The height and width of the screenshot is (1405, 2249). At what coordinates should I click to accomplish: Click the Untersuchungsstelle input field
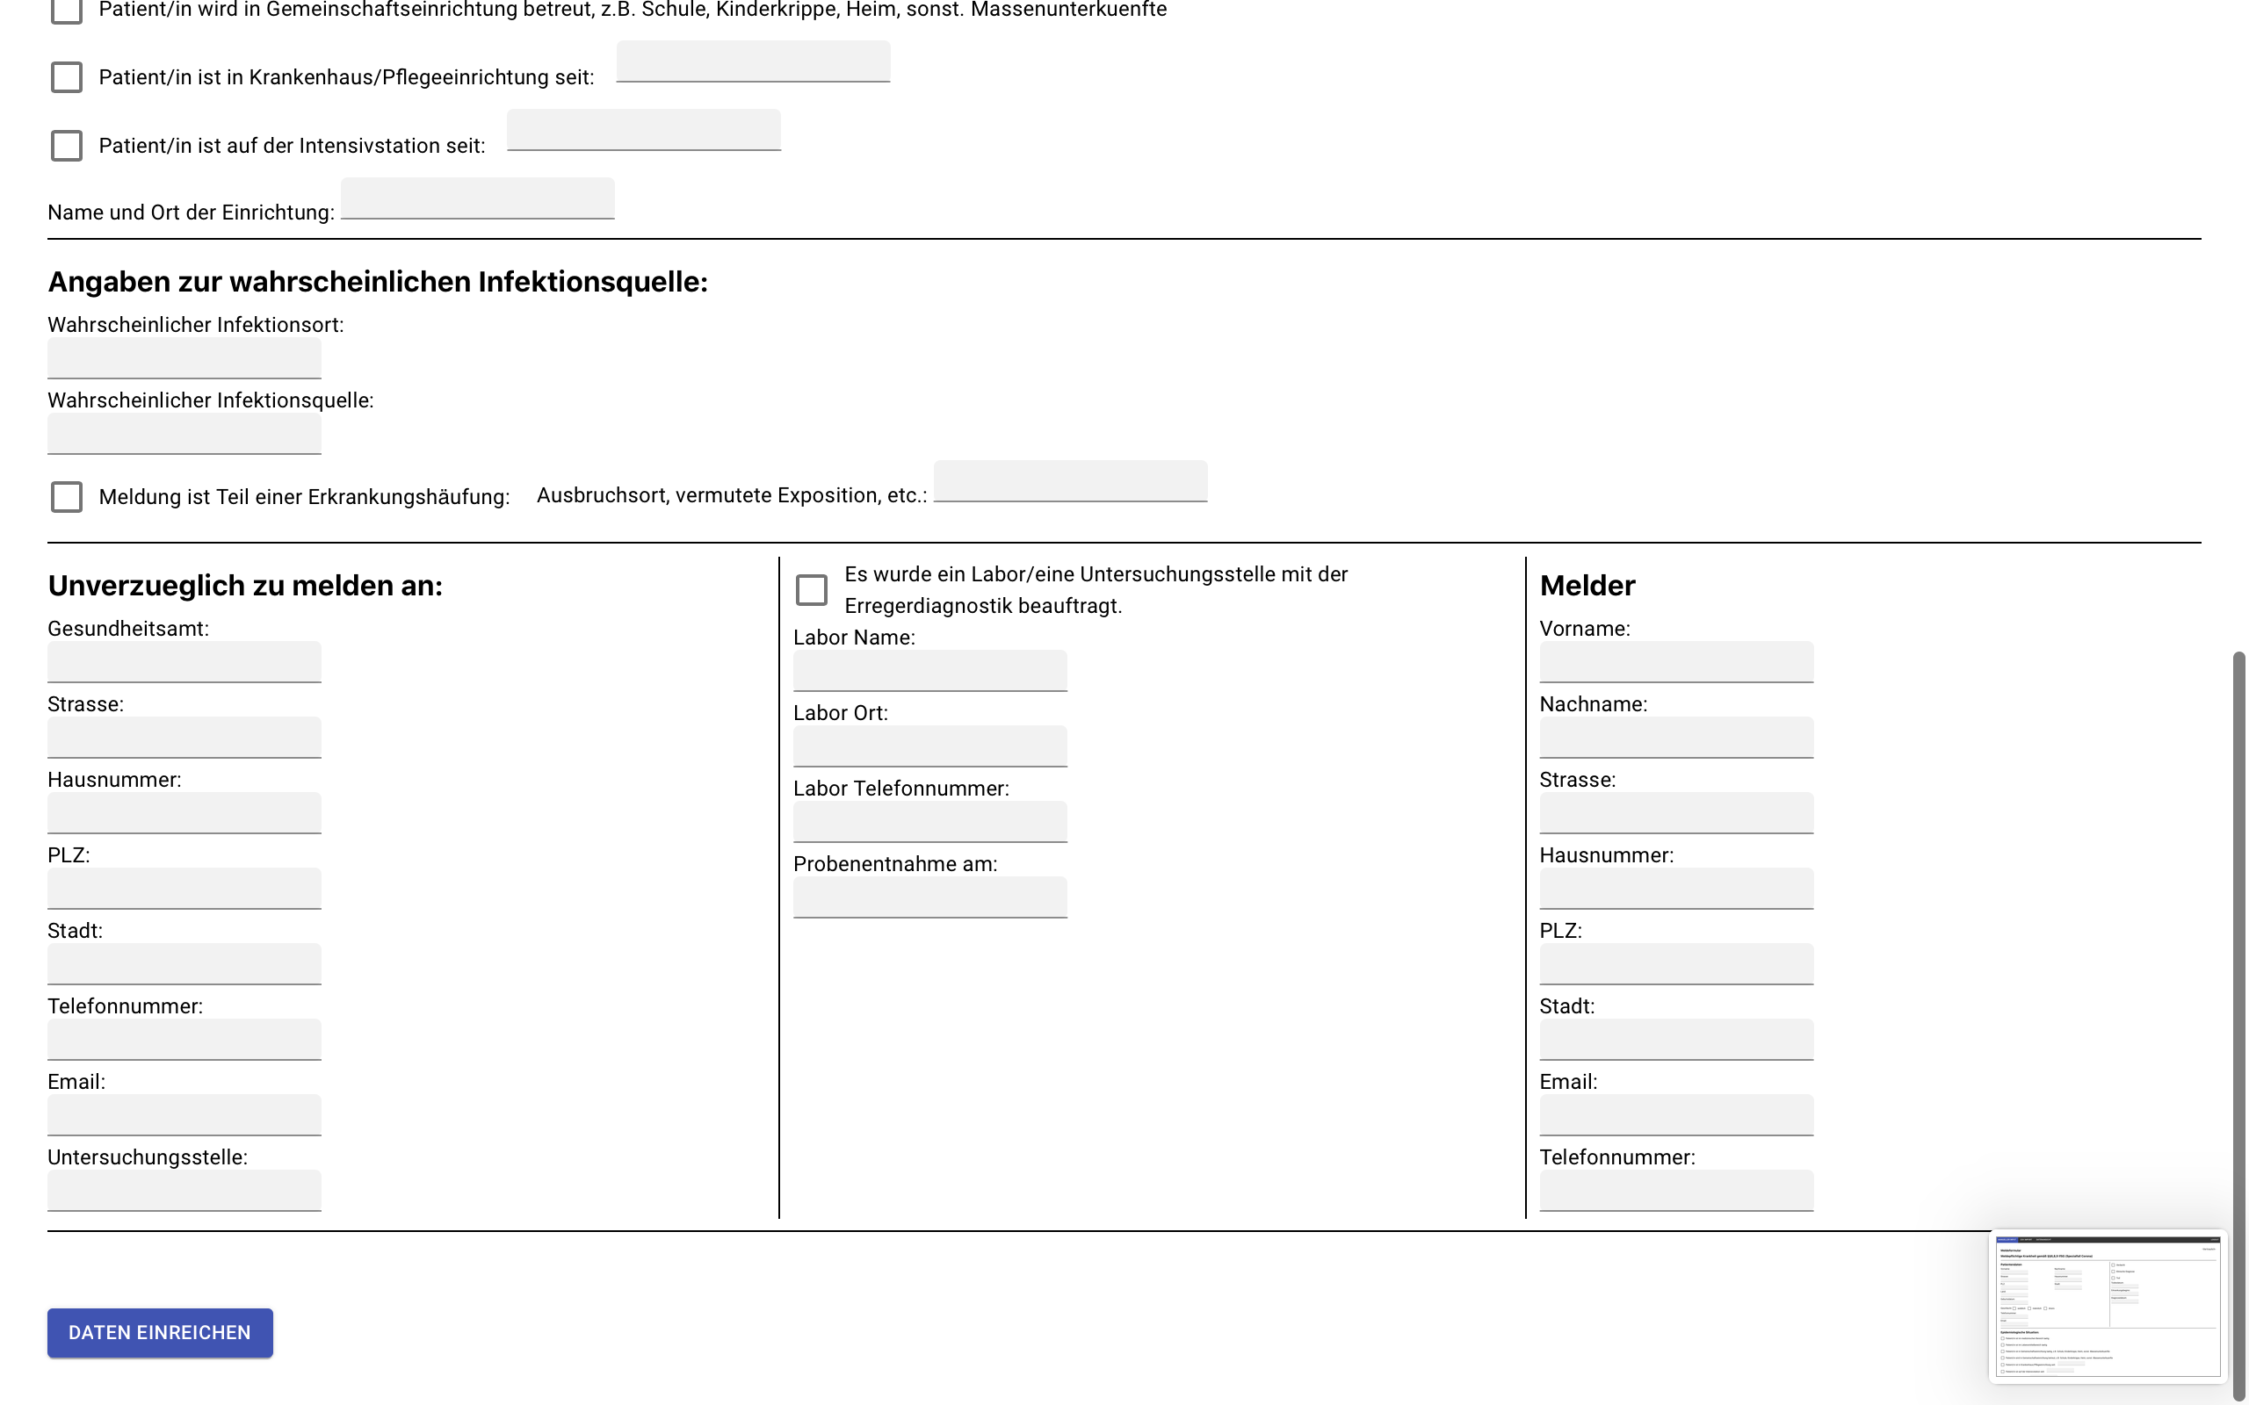tap(184, 1189)
